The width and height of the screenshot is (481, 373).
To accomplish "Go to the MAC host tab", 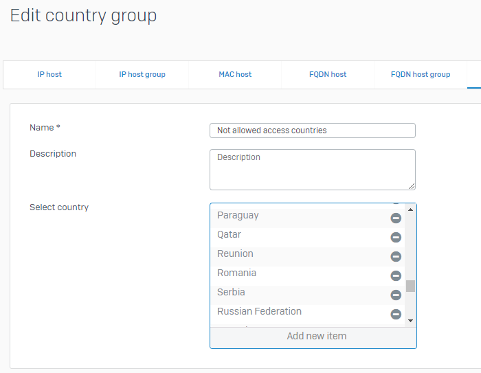I will (x=235, y=75).
